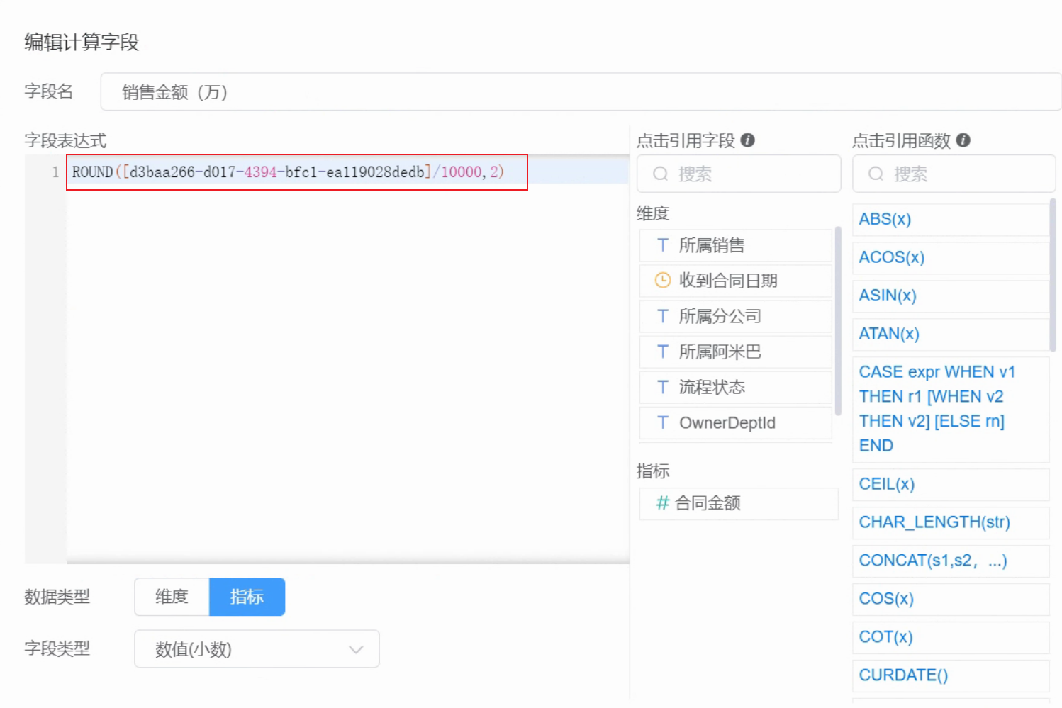Focus the function search box under 点击引用函数
The height and width of the screenshot is (708, 1062).
pyautogui.click(x=954, y=174)
